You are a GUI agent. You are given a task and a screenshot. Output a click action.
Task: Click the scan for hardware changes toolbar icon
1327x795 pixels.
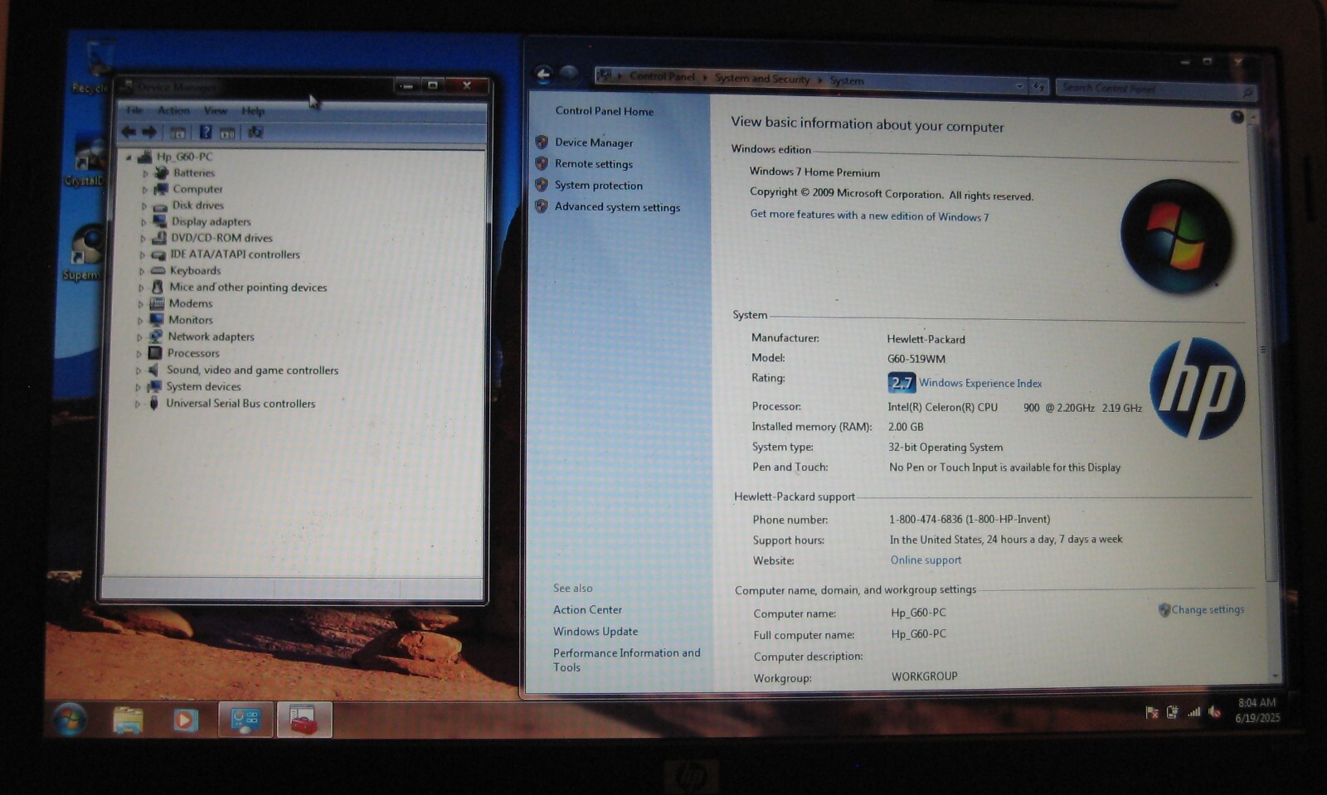click(x=255, y=132)
